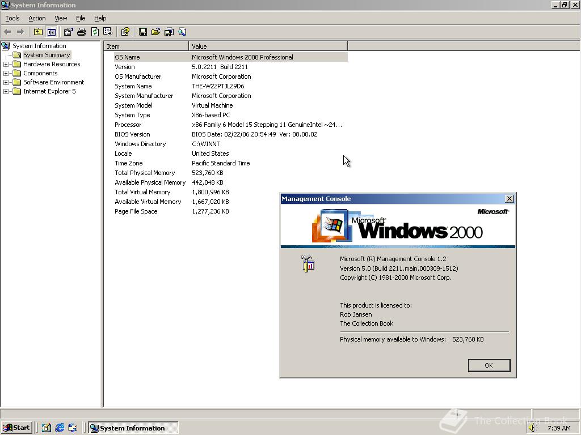Click the Item column header
The width and height of the screenshot is (581, 435).
pos(146,46)
